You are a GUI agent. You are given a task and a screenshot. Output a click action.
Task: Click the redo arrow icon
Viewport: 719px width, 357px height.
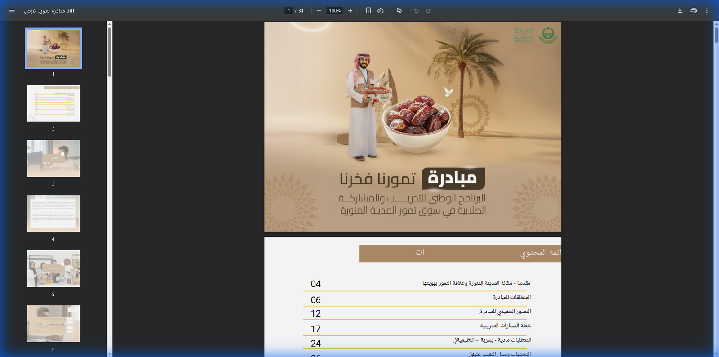[428, 10]
